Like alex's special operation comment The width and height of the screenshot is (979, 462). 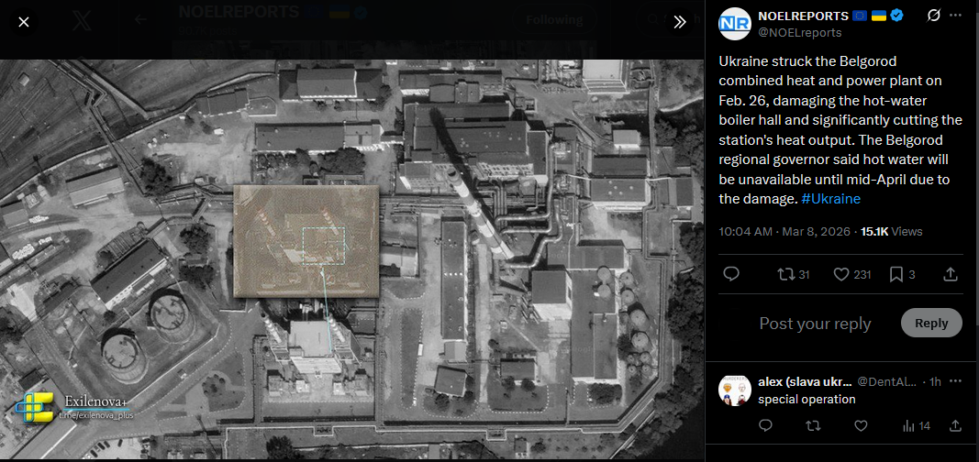[861, 426]
